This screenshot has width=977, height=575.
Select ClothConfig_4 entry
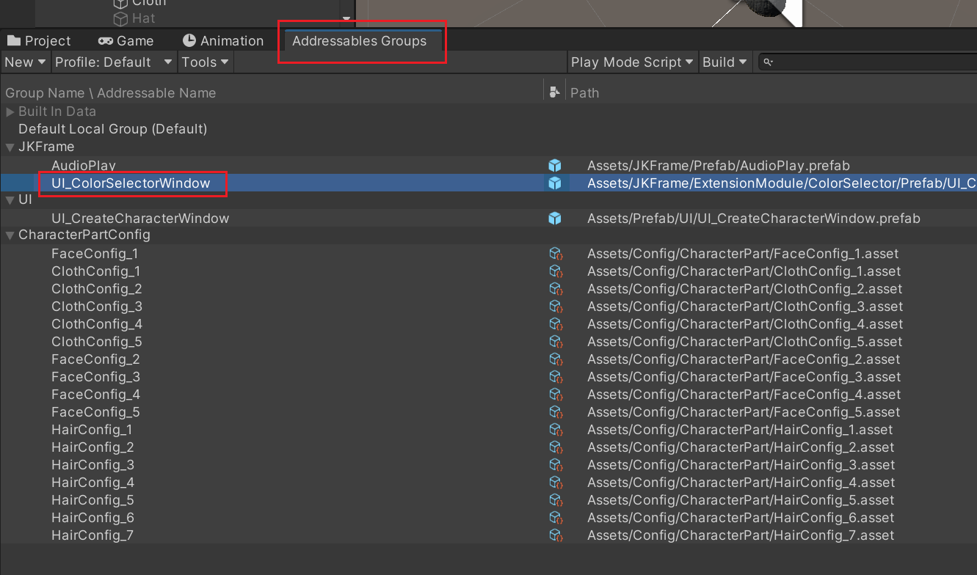pos(97,324)
